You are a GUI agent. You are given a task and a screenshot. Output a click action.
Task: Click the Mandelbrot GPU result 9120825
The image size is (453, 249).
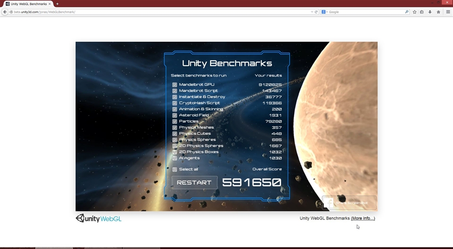click(270, 85)
